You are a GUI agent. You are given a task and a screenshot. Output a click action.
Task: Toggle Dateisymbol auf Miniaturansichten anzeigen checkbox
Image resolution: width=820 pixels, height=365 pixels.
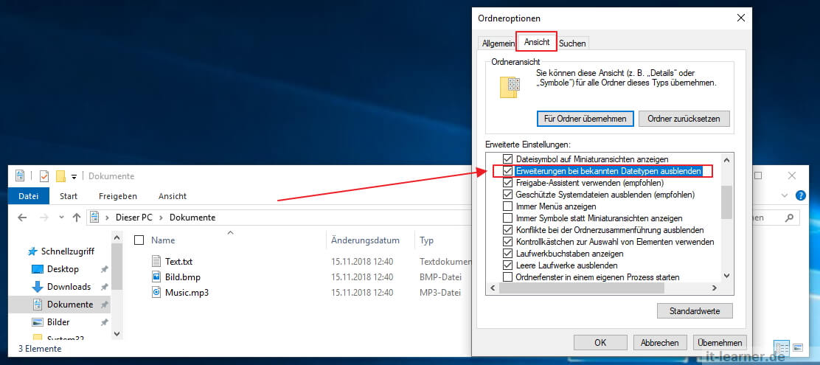point(507,159)
